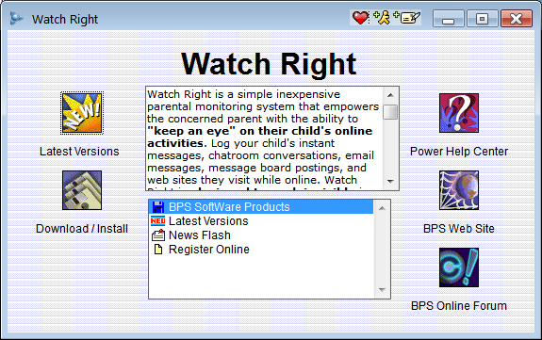Minimize the Watch Right window

449,18
